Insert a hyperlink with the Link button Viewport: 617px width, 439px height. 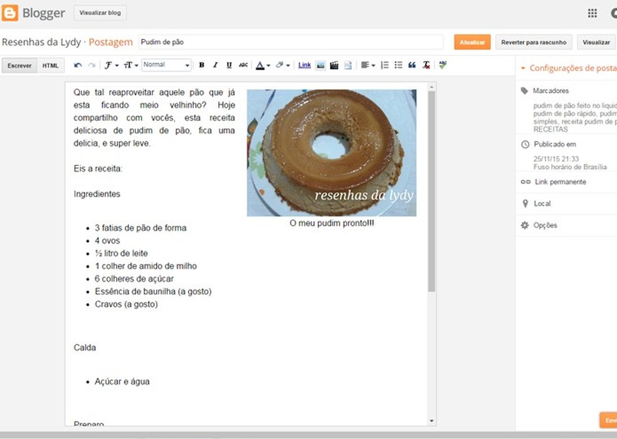click(x=305, y=65)
